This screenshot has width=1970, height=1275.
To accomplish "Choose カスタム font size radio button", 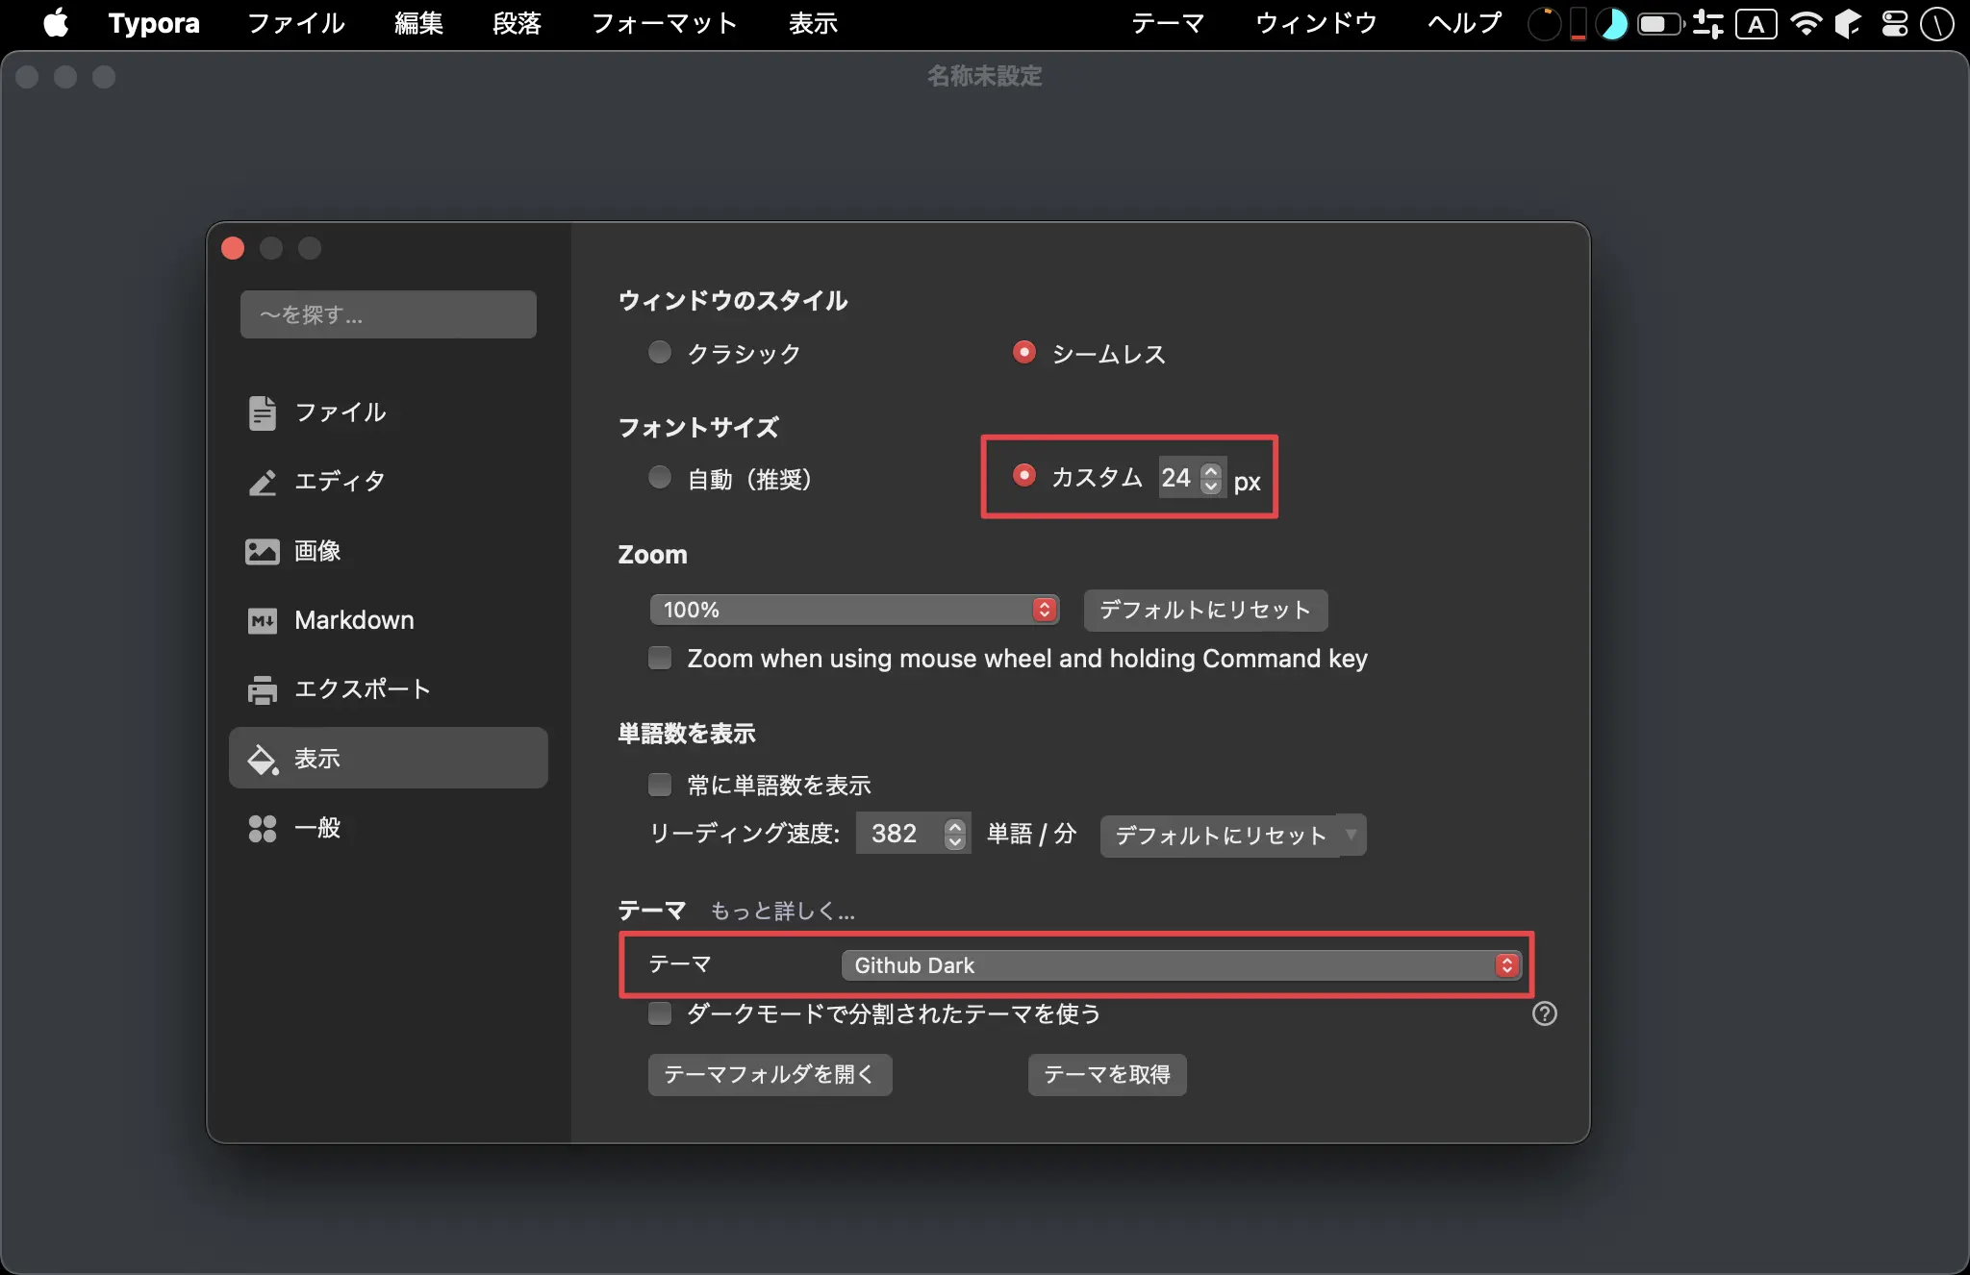I will [x=1023, y=475].
